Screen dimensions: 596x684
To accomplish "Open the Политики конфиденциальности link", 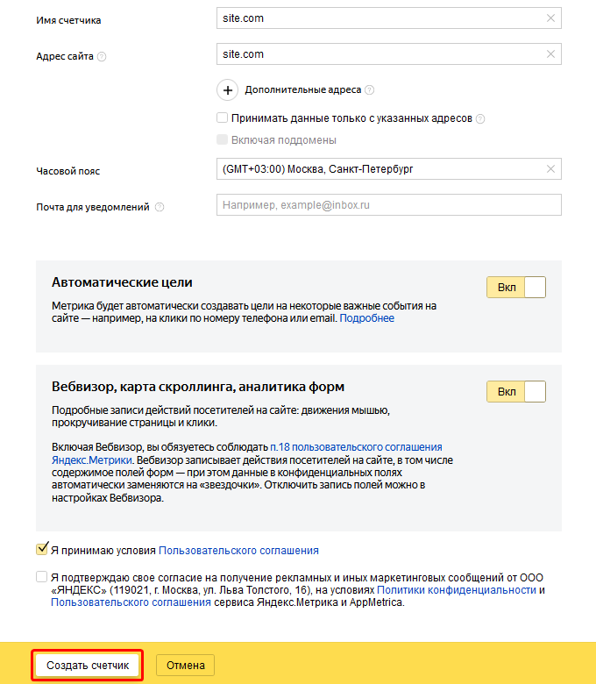I will 457,590.
